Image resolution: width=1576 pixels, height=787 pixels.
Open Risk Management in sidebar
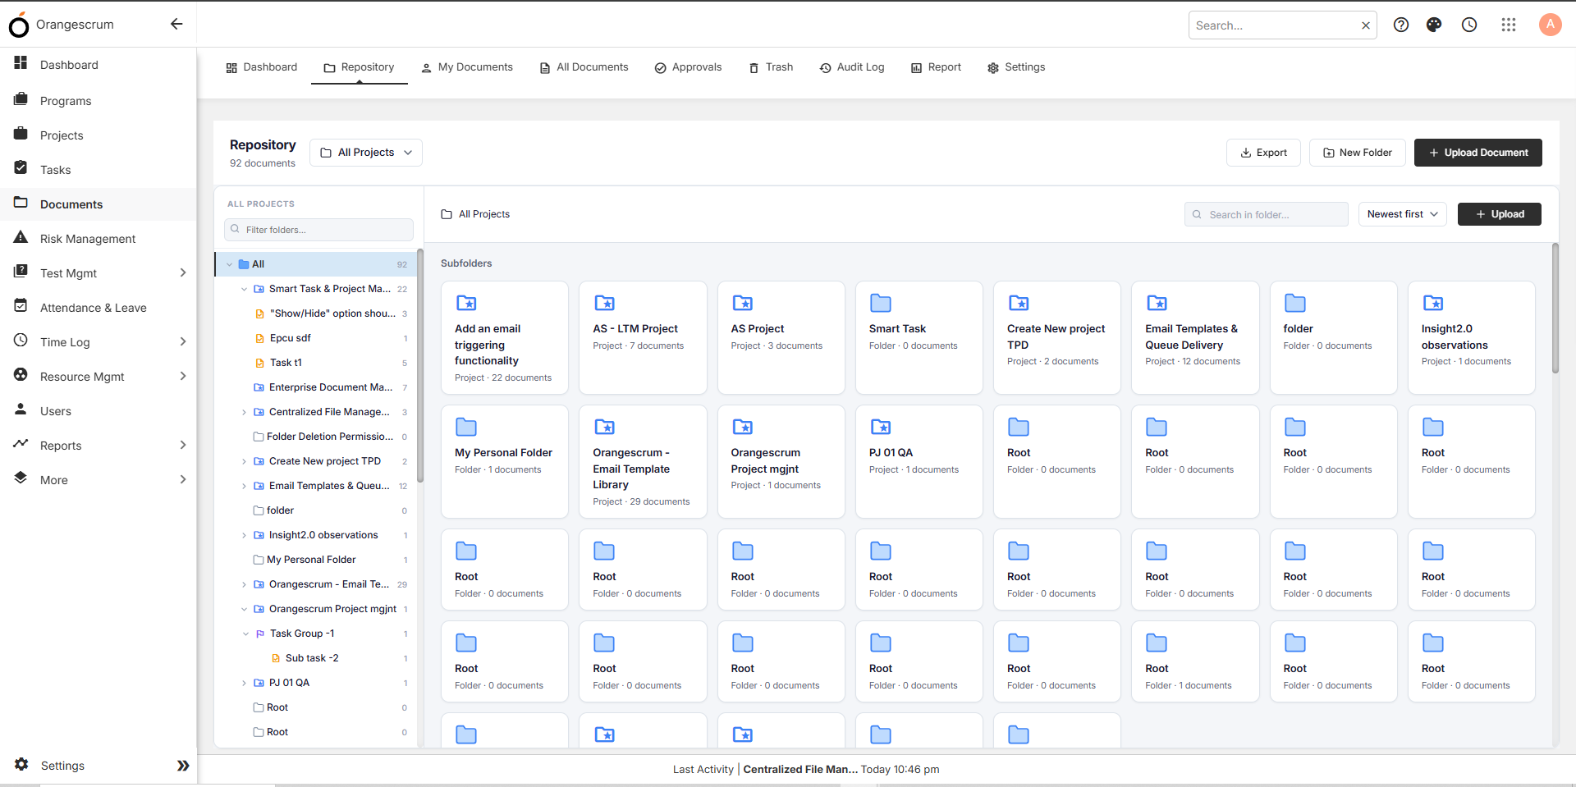pos(98,239)
